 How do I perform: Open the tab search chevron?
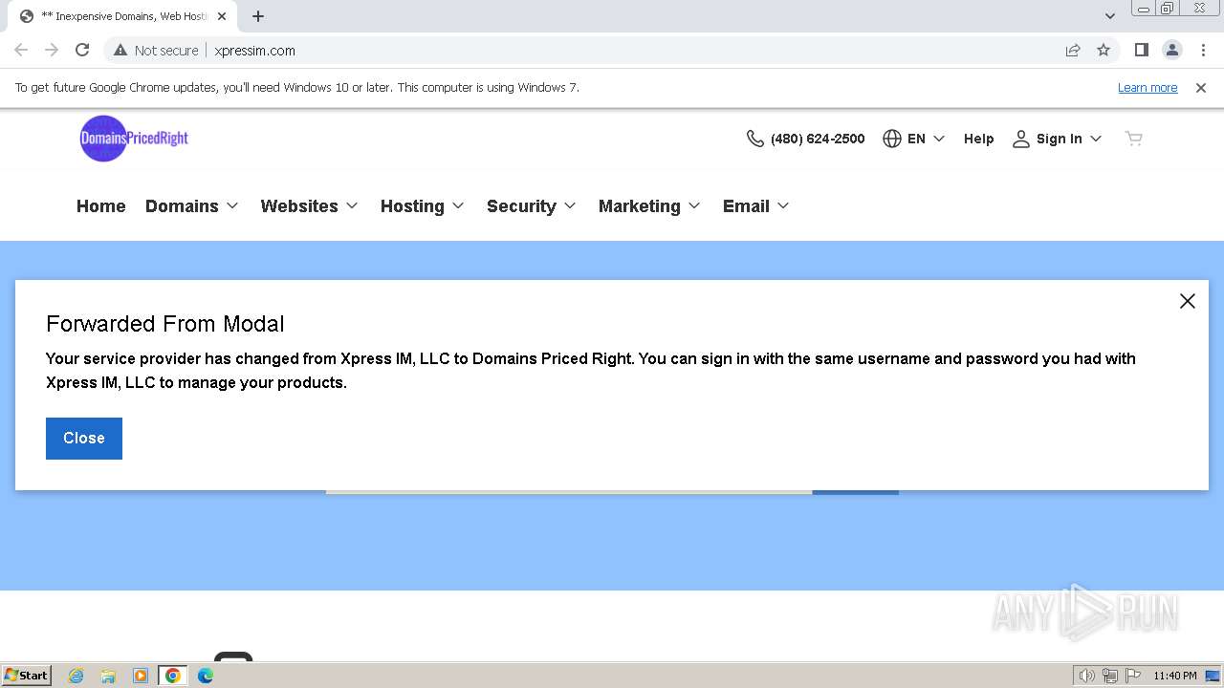click(x=1110, y=16)
